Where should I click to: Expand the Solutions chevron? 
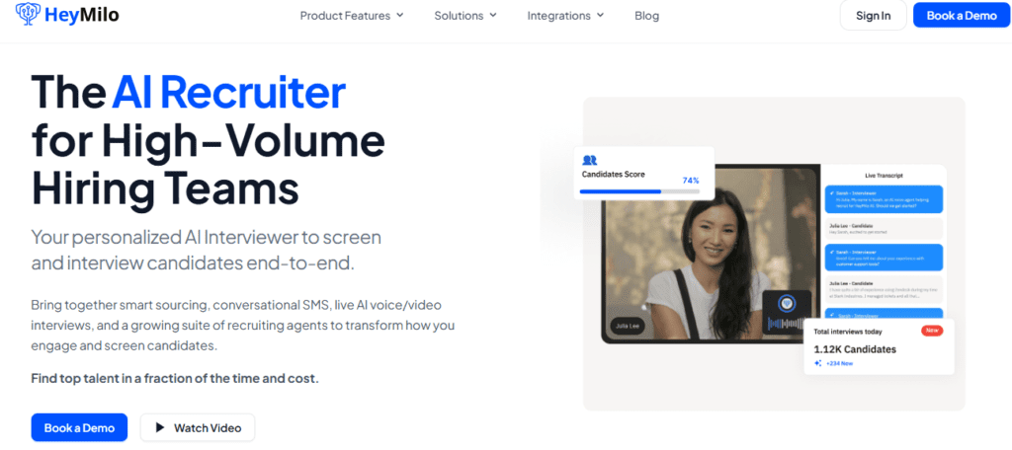point(493,15)
